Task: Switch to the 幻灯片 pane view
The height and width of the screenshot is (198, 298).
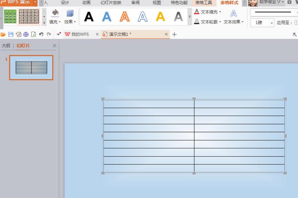Action: 23,46
